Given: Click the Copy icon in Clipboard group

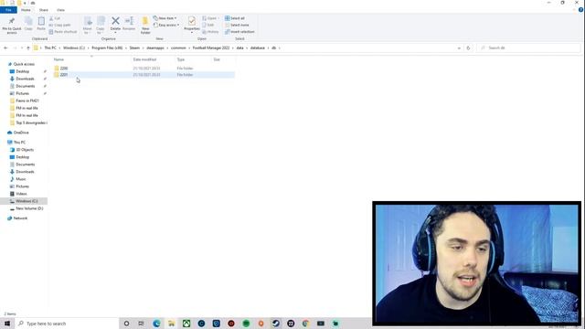Looking at the screenshot, I should tap(28, 24).
